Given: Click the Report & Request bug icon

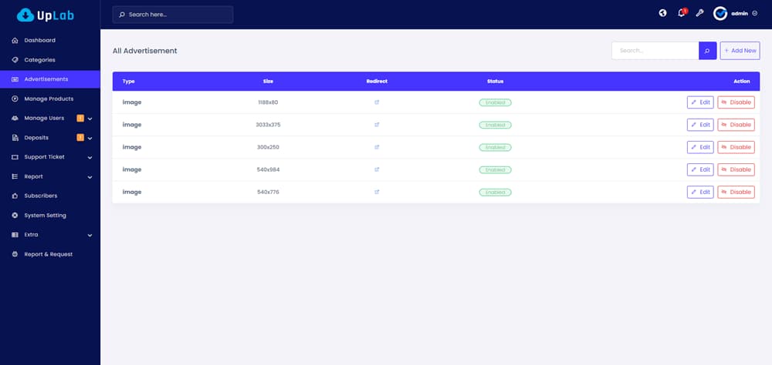Looking at the screenshot, I should (15, 254).
